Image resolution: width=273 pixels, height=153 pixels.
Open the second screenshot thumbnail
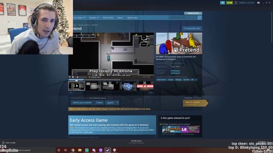click(x=94, y=86)
